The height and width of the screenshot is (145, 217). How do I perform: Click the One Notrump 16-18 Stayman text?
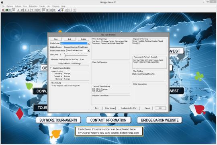66,86
